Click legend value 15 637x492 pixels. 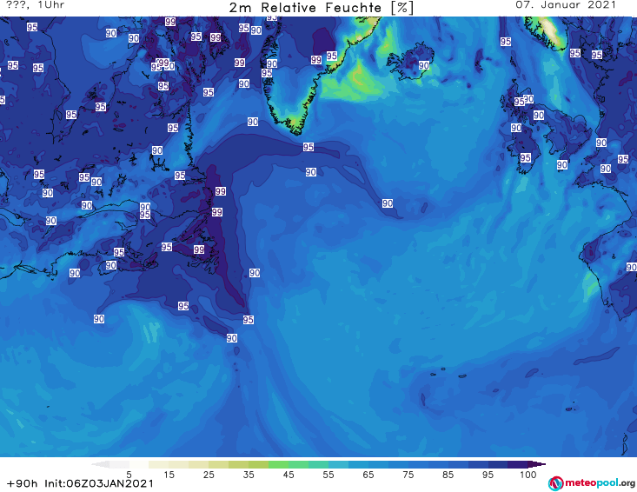169,475
